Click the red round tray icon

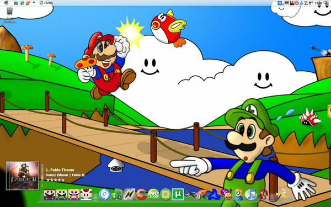[x=297, y=3]
